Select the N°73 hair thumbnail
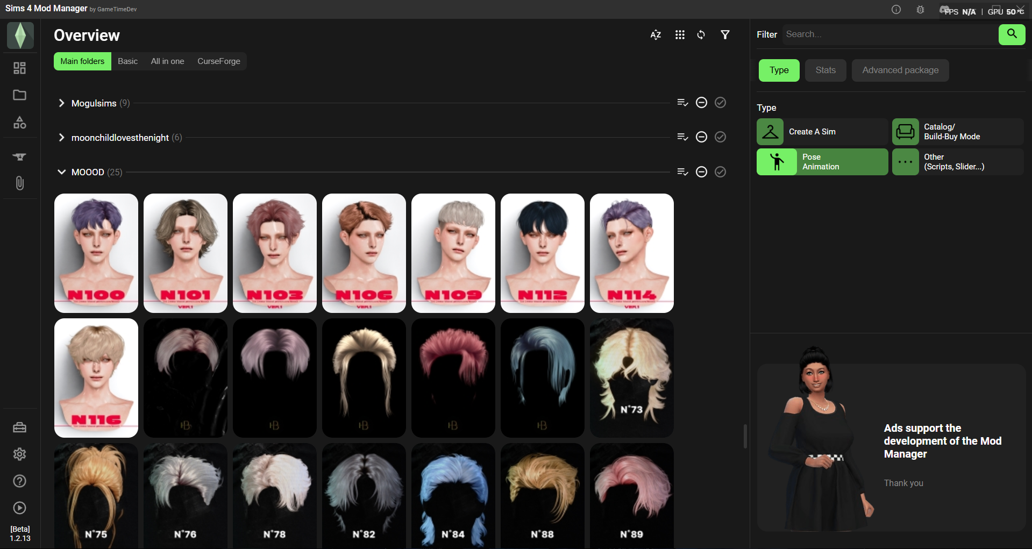 pyautogui.click(x=632, y=378)
